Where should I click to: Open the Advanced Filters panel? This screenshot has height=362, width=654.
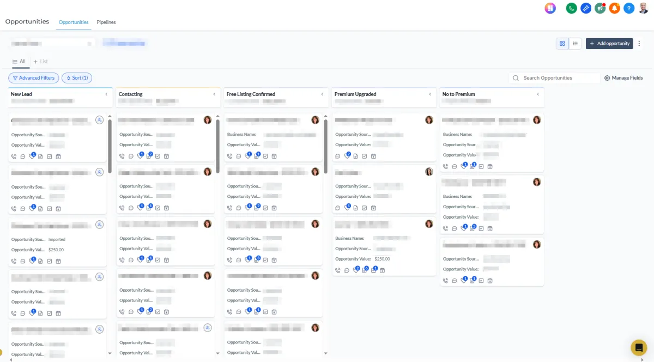pos(34,78)
